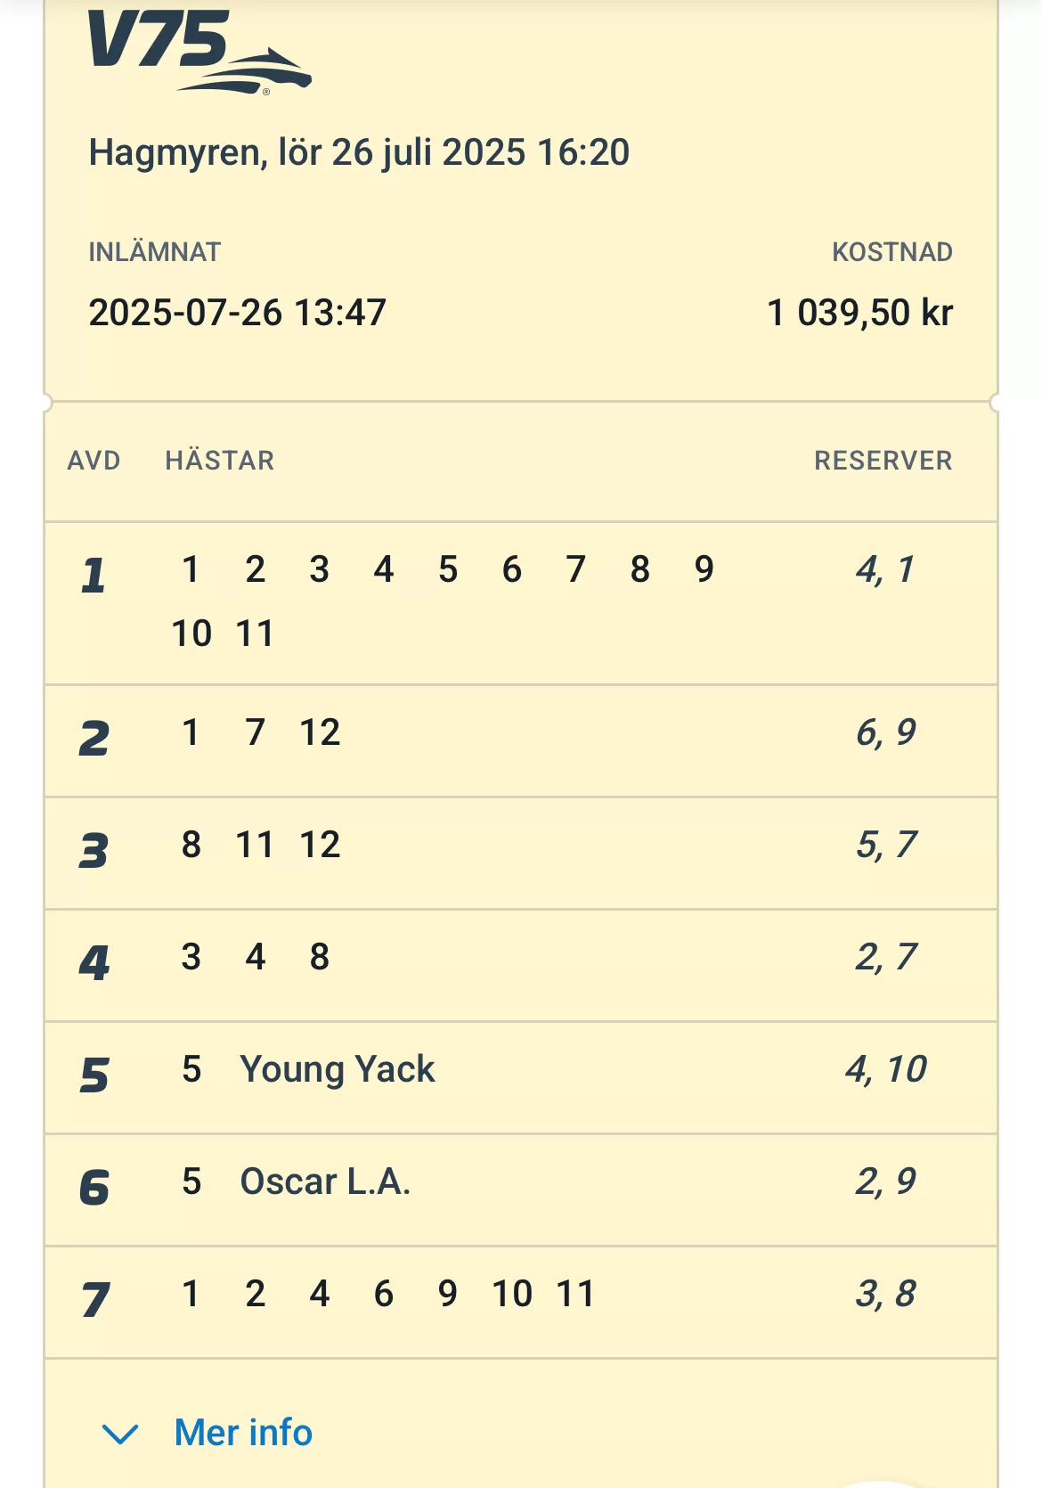This screenshot has height=1488, width=1042.
Task: Click reserves 4, 10 in race 5
Action: (x=885, y=1069)
